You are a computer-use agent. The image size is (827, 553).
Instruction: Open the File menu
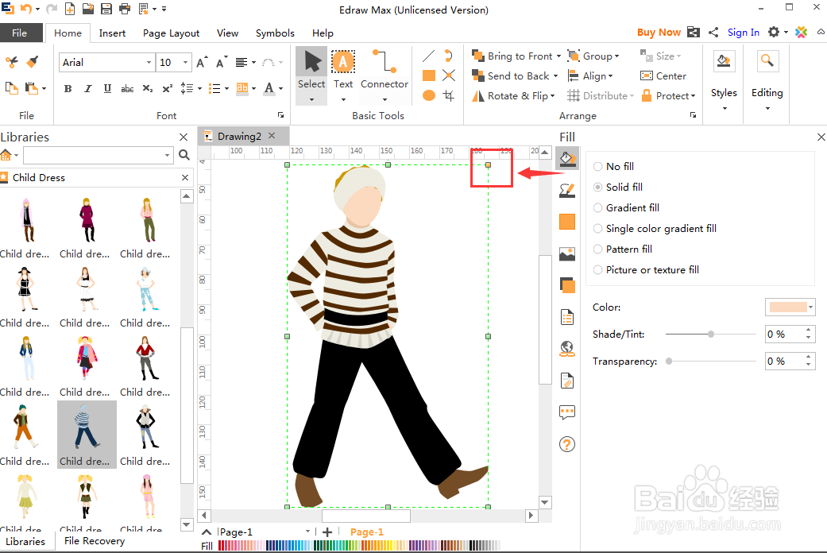tap(20, 33)
